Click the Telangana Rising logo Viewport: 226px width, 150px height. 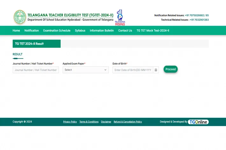[120, 17]
